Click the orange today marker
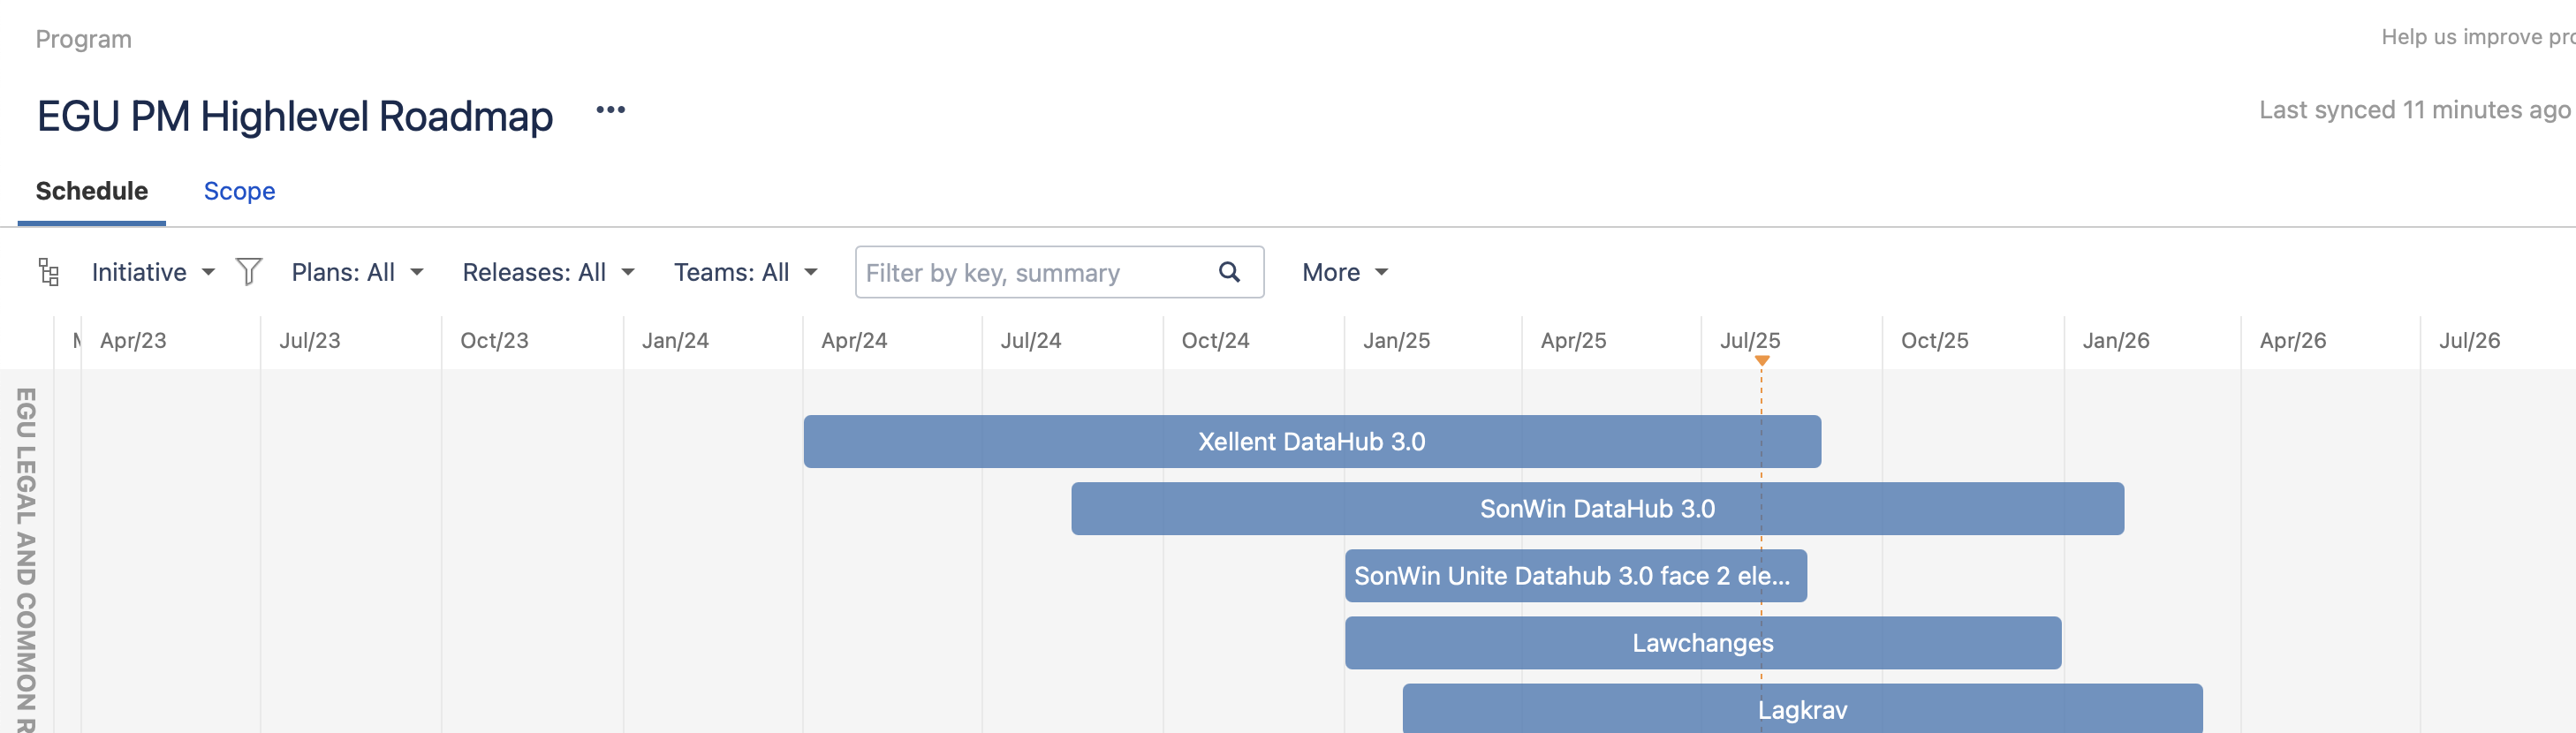 [1762, 360]
